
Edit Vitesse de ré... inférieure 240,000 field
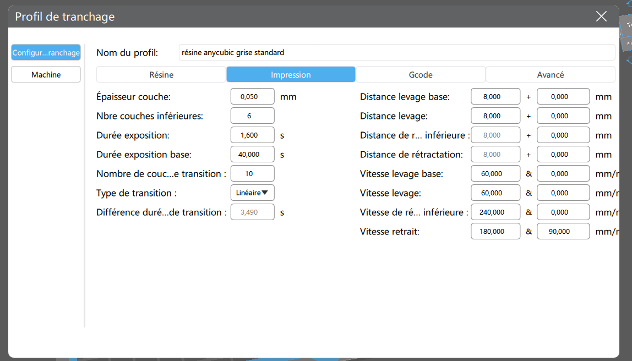(x=495, y=212)
